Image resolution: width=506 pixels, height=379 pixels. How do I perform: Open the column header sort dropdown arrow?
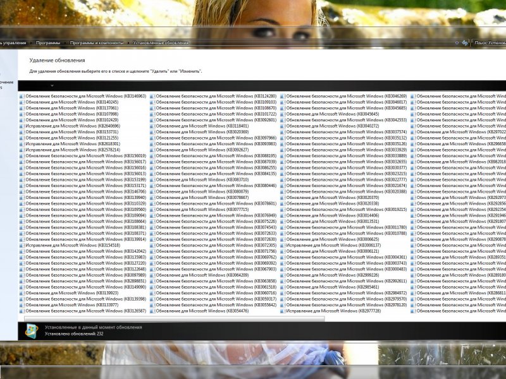click(52, 86)
